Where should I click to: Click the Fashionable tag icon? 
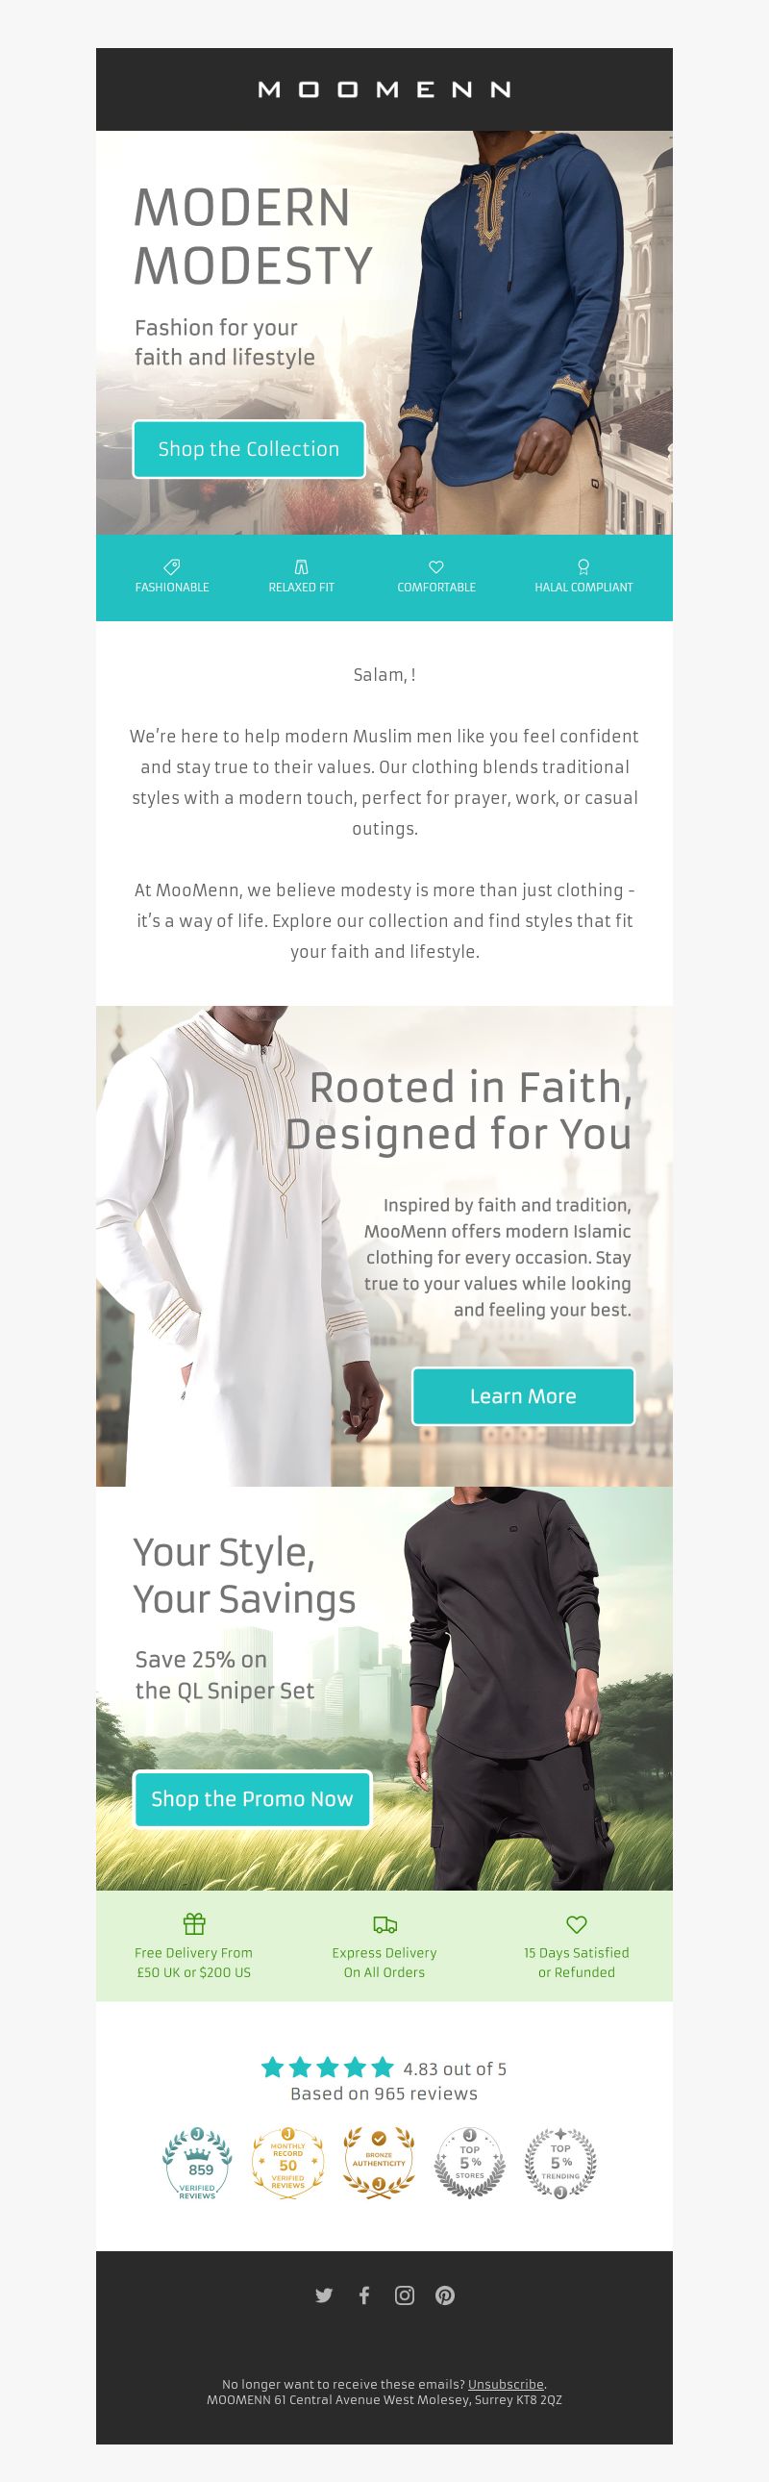tap(171, 566)
